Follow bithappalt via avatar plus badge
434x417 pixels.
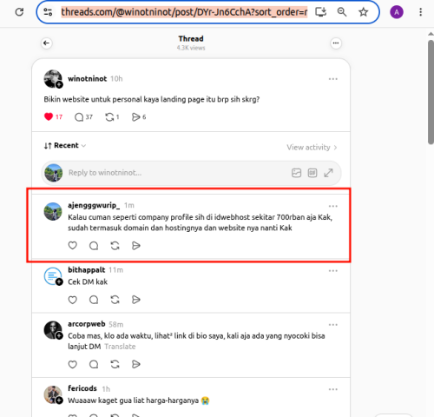[x=59, y=281]
